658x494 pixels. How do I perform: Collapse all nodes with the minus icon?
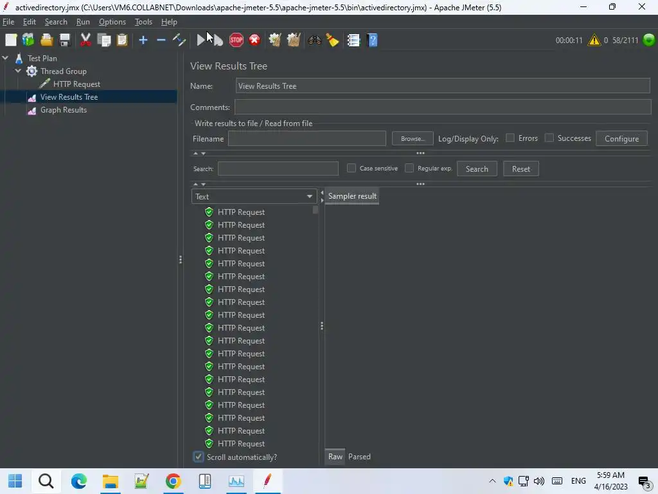pos(161,40)
